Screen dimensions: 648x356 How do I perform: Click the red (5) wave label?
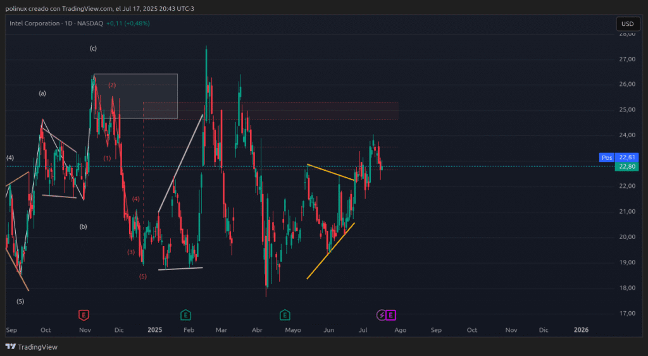pyautogui.click(x=142, y=276)
